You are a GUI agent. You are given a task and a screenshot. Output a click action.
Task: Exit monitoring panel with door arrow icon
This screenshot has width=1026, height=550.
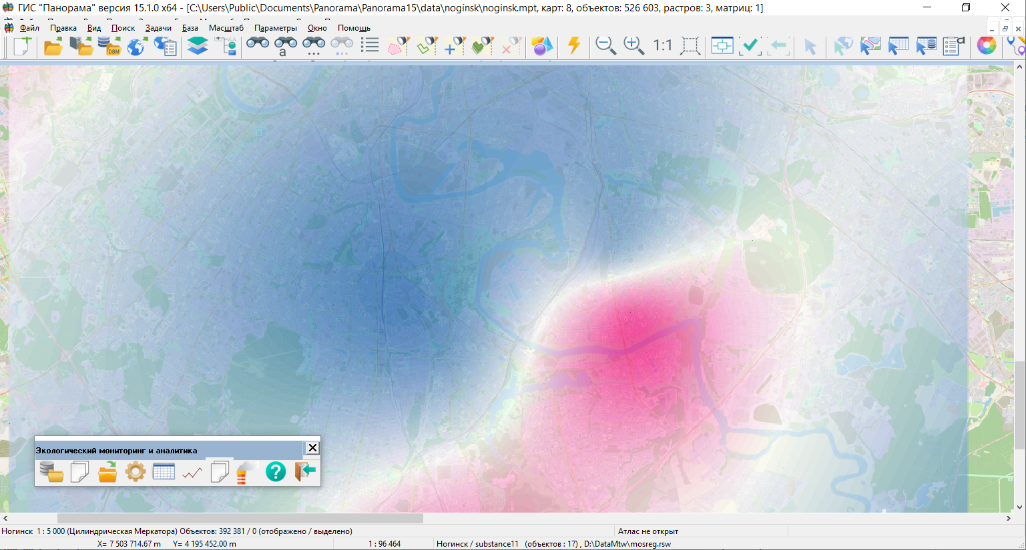[x=304, y=471]
